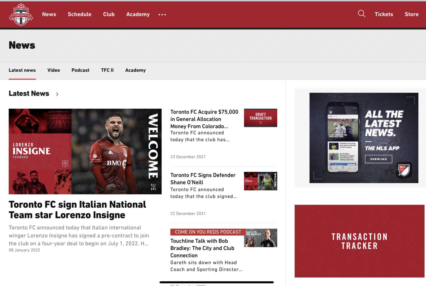426x286 pixels.
Task: Click the Bob Bradley podcast thumbnail
Action: click(260, 238)
